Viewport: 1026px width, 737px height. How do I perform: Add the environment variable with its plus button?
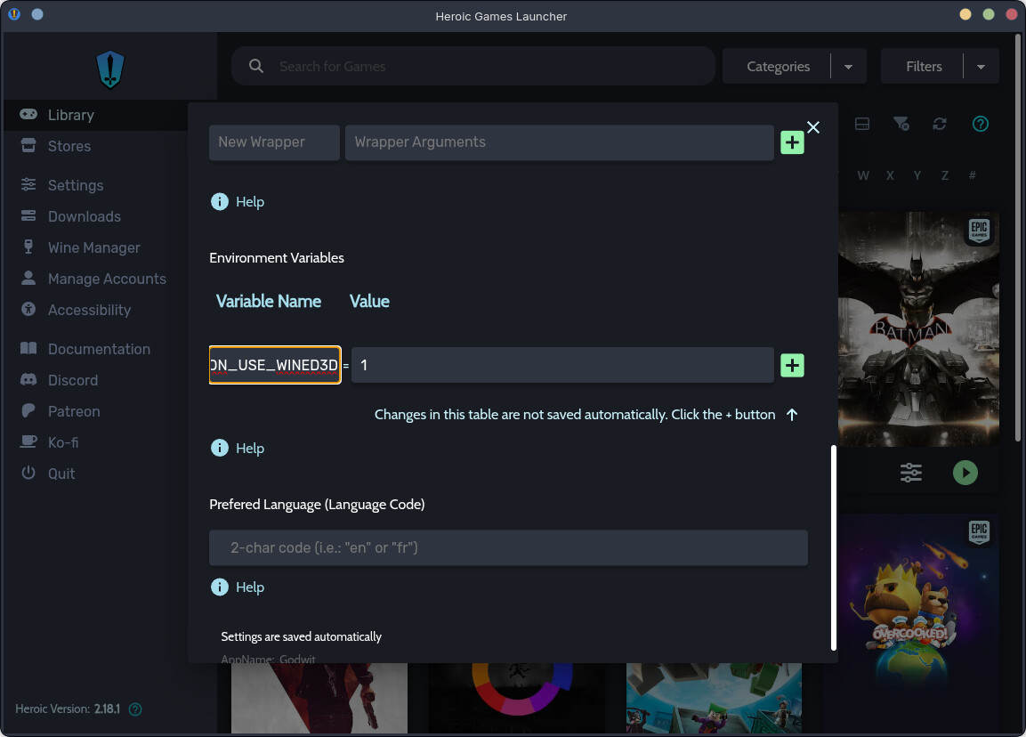[x=792, y=365]
